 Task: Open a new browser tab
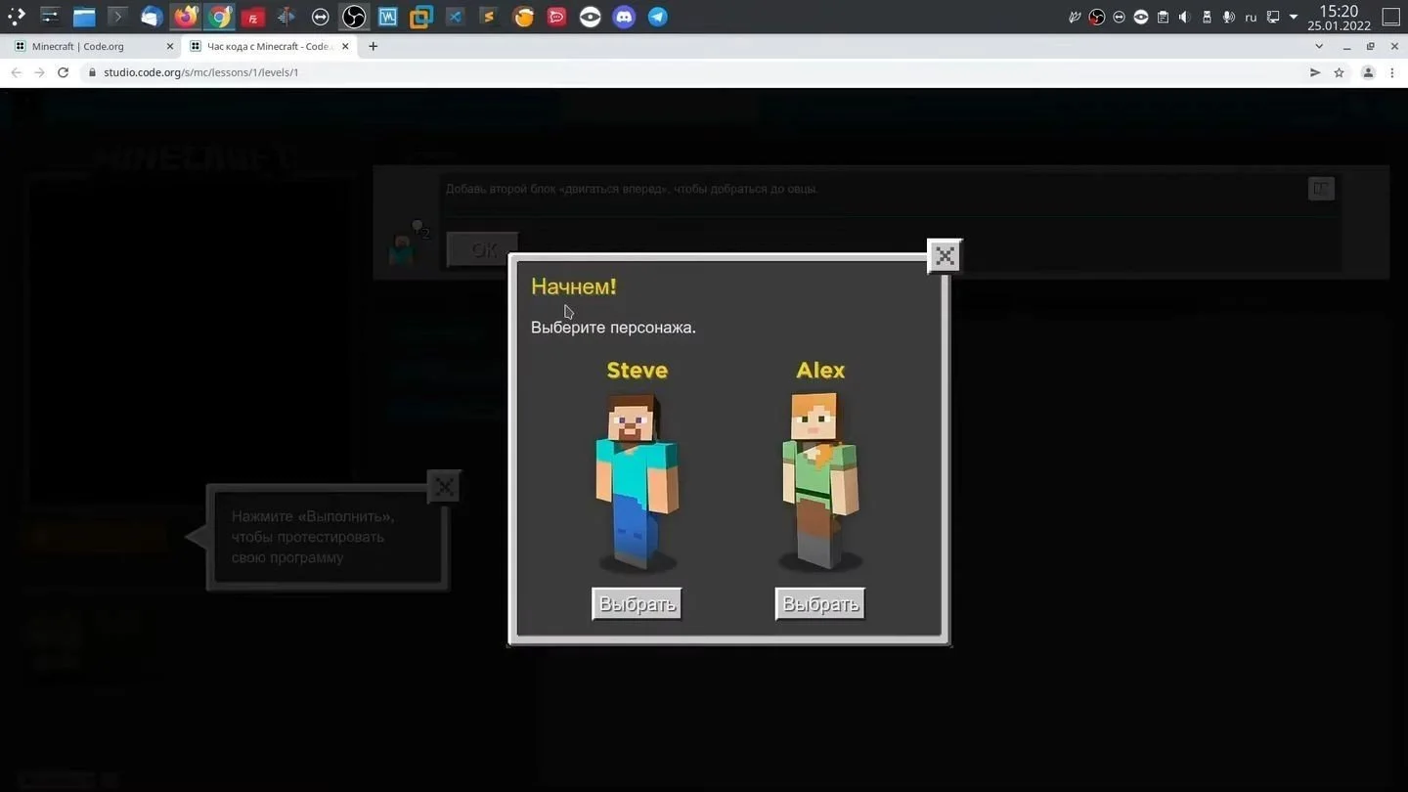point(373,46)
